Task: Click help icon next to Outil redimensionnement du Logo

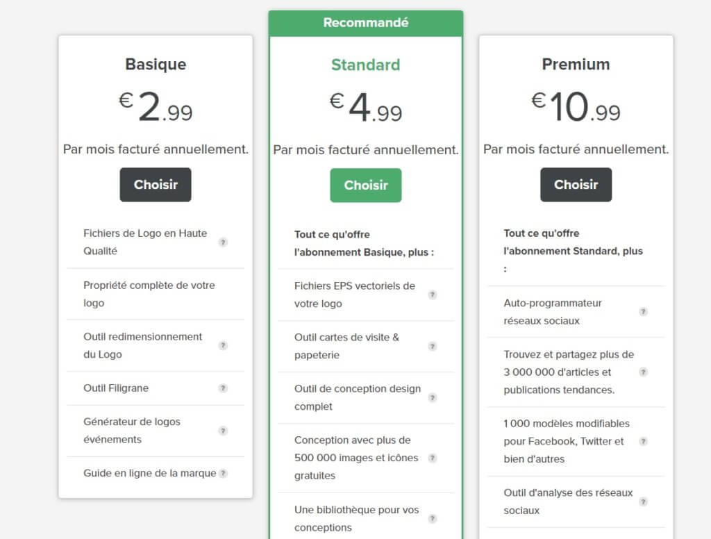Action: click(x=223, y=345)
